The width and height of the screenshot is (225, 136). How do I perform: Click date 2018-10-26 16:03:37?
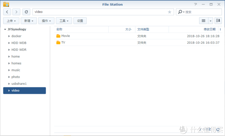click(203, 43)
